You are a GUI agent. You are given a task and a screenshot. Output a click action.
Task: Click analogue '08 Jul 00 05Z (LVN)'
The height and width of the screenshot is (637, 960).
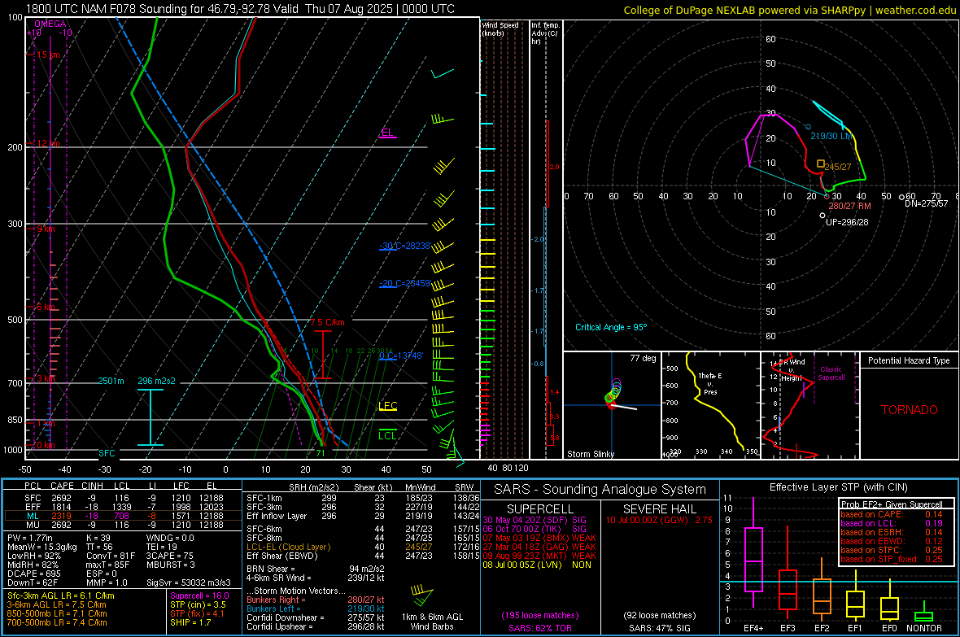tap(522, 564)
